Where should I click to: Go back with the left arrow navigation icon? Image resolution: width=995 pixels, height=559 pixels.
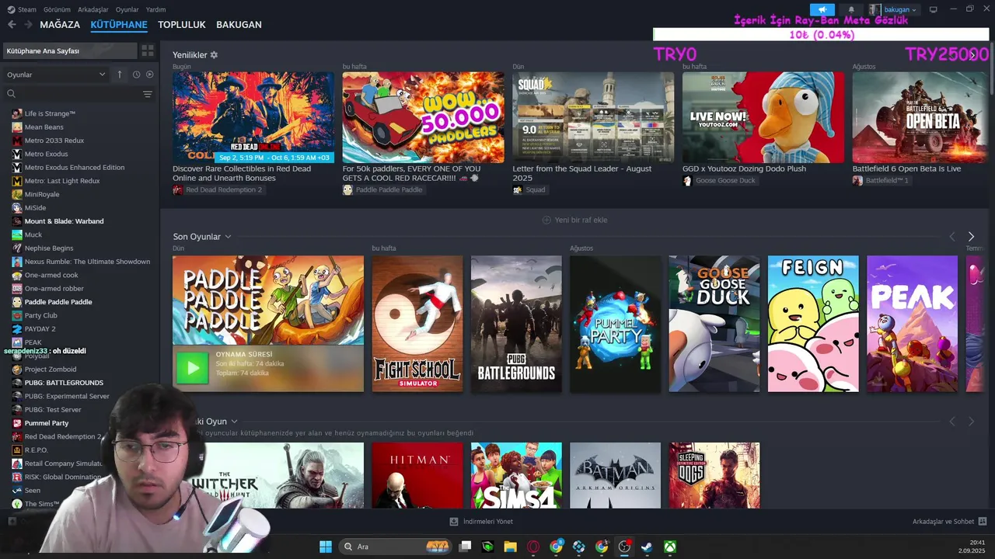12,25
